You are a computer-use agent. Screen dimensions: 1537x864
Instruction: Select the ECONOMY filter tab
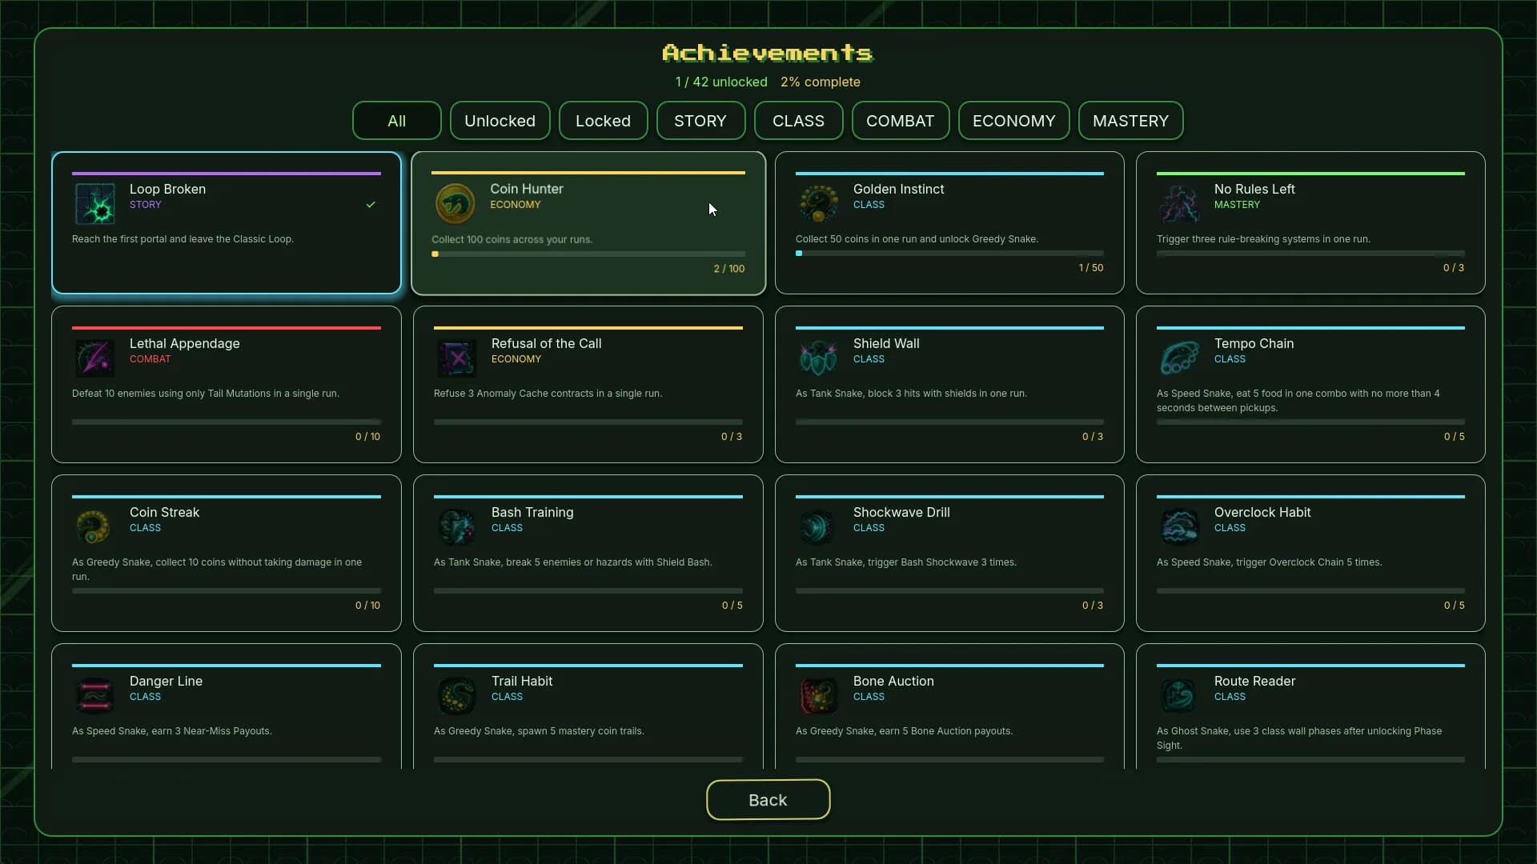(x=1013, y=121)
